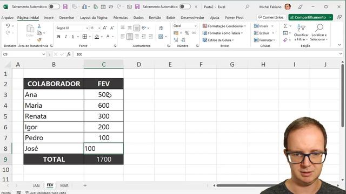Open Estilos de Célula menu
Viewport: 346px width, 194px height.
218,40
